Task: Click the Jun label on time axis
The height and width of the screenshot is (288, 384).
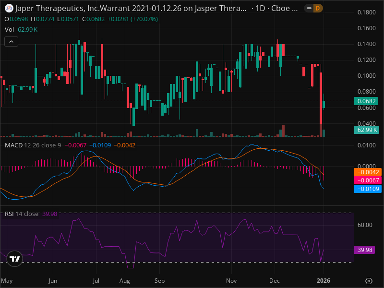Action: [53, 281]
